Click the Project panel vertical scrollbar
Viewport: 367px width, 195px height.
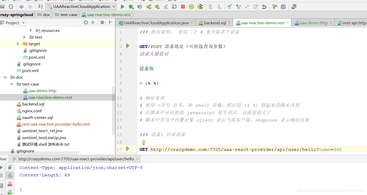pyautogui.click(x=114, y=111)
